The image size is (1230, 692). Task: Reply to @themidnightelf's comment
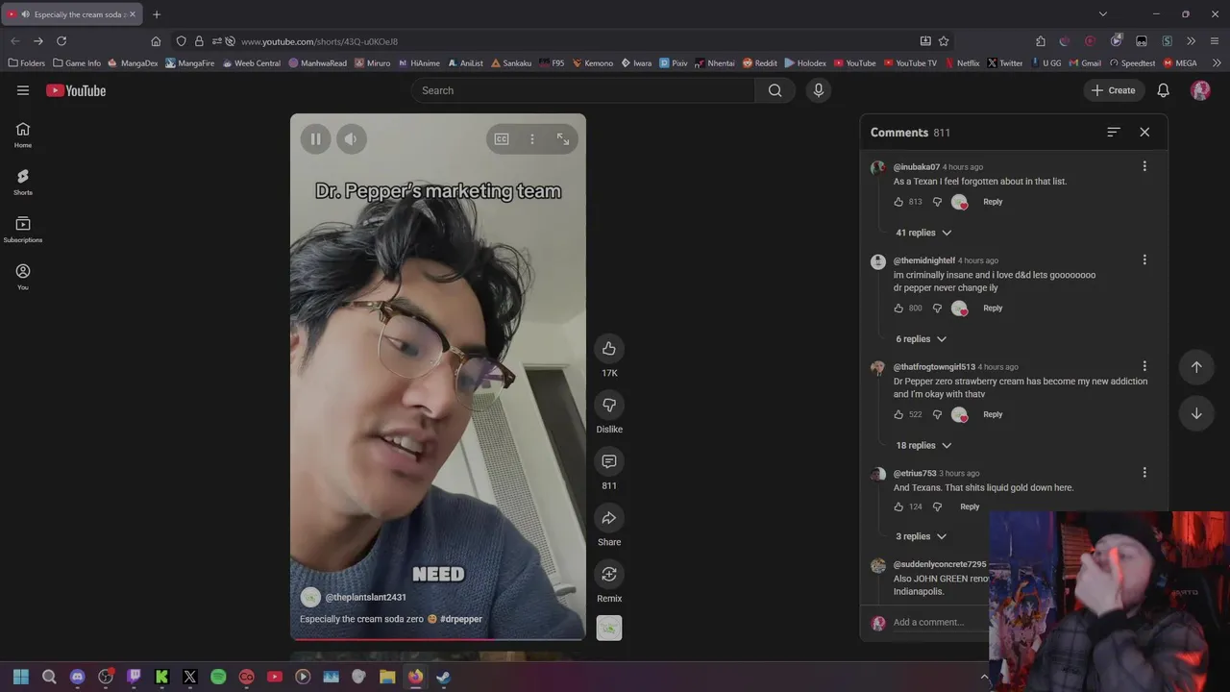(x=993, y=309)
